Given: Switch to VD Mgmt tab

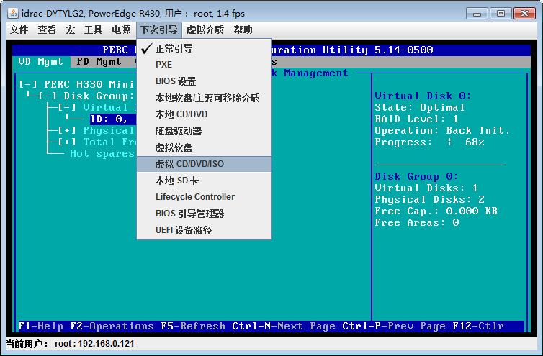Looking at the screenshot, I should [x=41, y=62].
